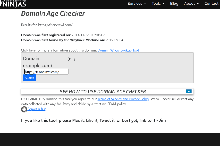This screenshot has height=146, width=220.
Task: Click the 'If you like this tool' message
Action: (93, 120)
